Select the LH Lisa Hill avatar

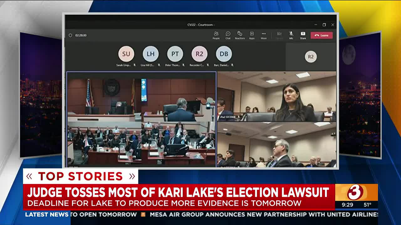point(151,54)
